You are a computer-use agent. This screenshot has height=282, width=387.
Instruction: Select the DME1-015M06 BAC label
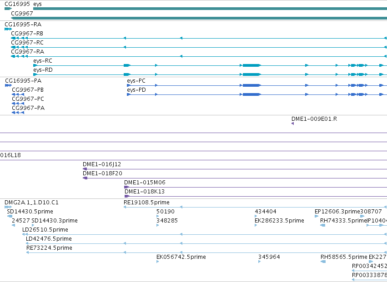[145, 183]
